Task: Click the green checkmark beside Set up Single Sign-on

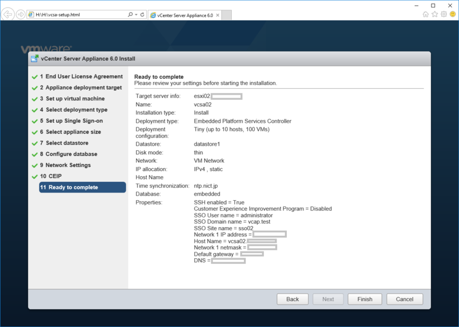Action: tap(34, 121)
